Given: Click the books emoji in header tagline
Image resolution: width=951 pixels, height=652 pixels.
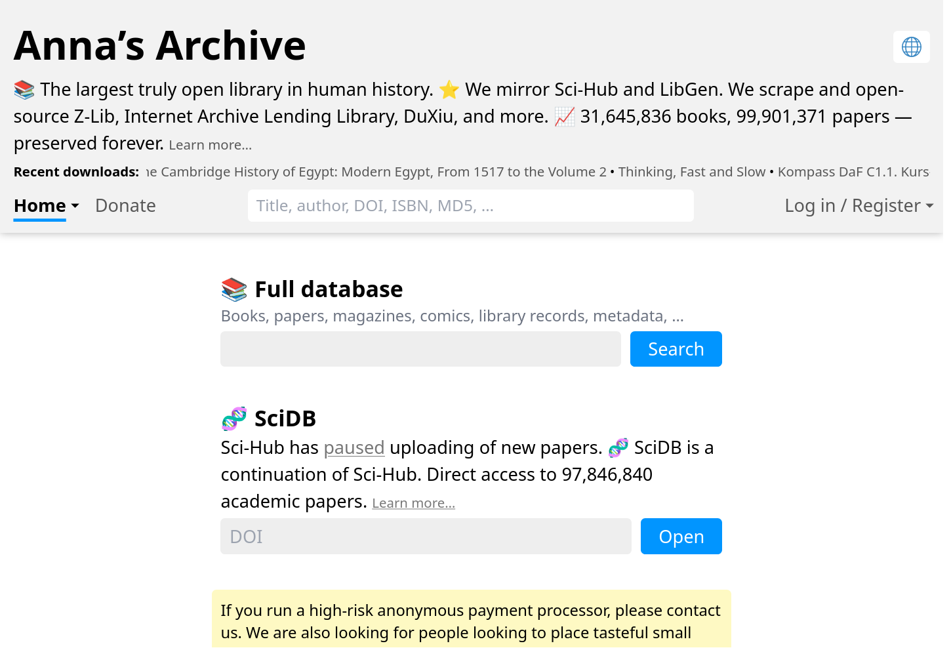Looking at the screenshot, I should [24, 89].
